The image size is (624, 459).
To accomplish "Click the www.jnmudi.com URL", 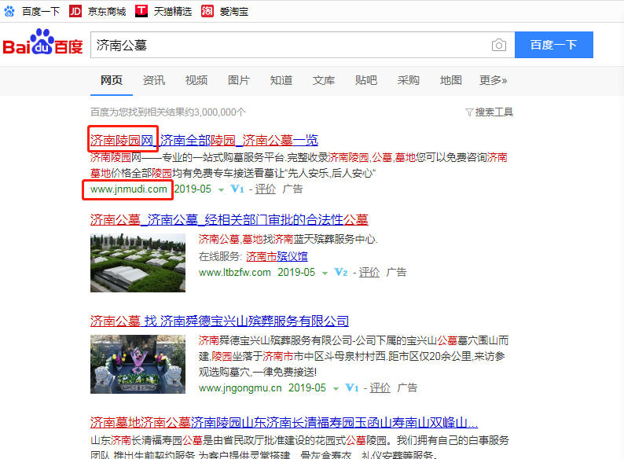I will pyautogui.click(x=129, y=189).
